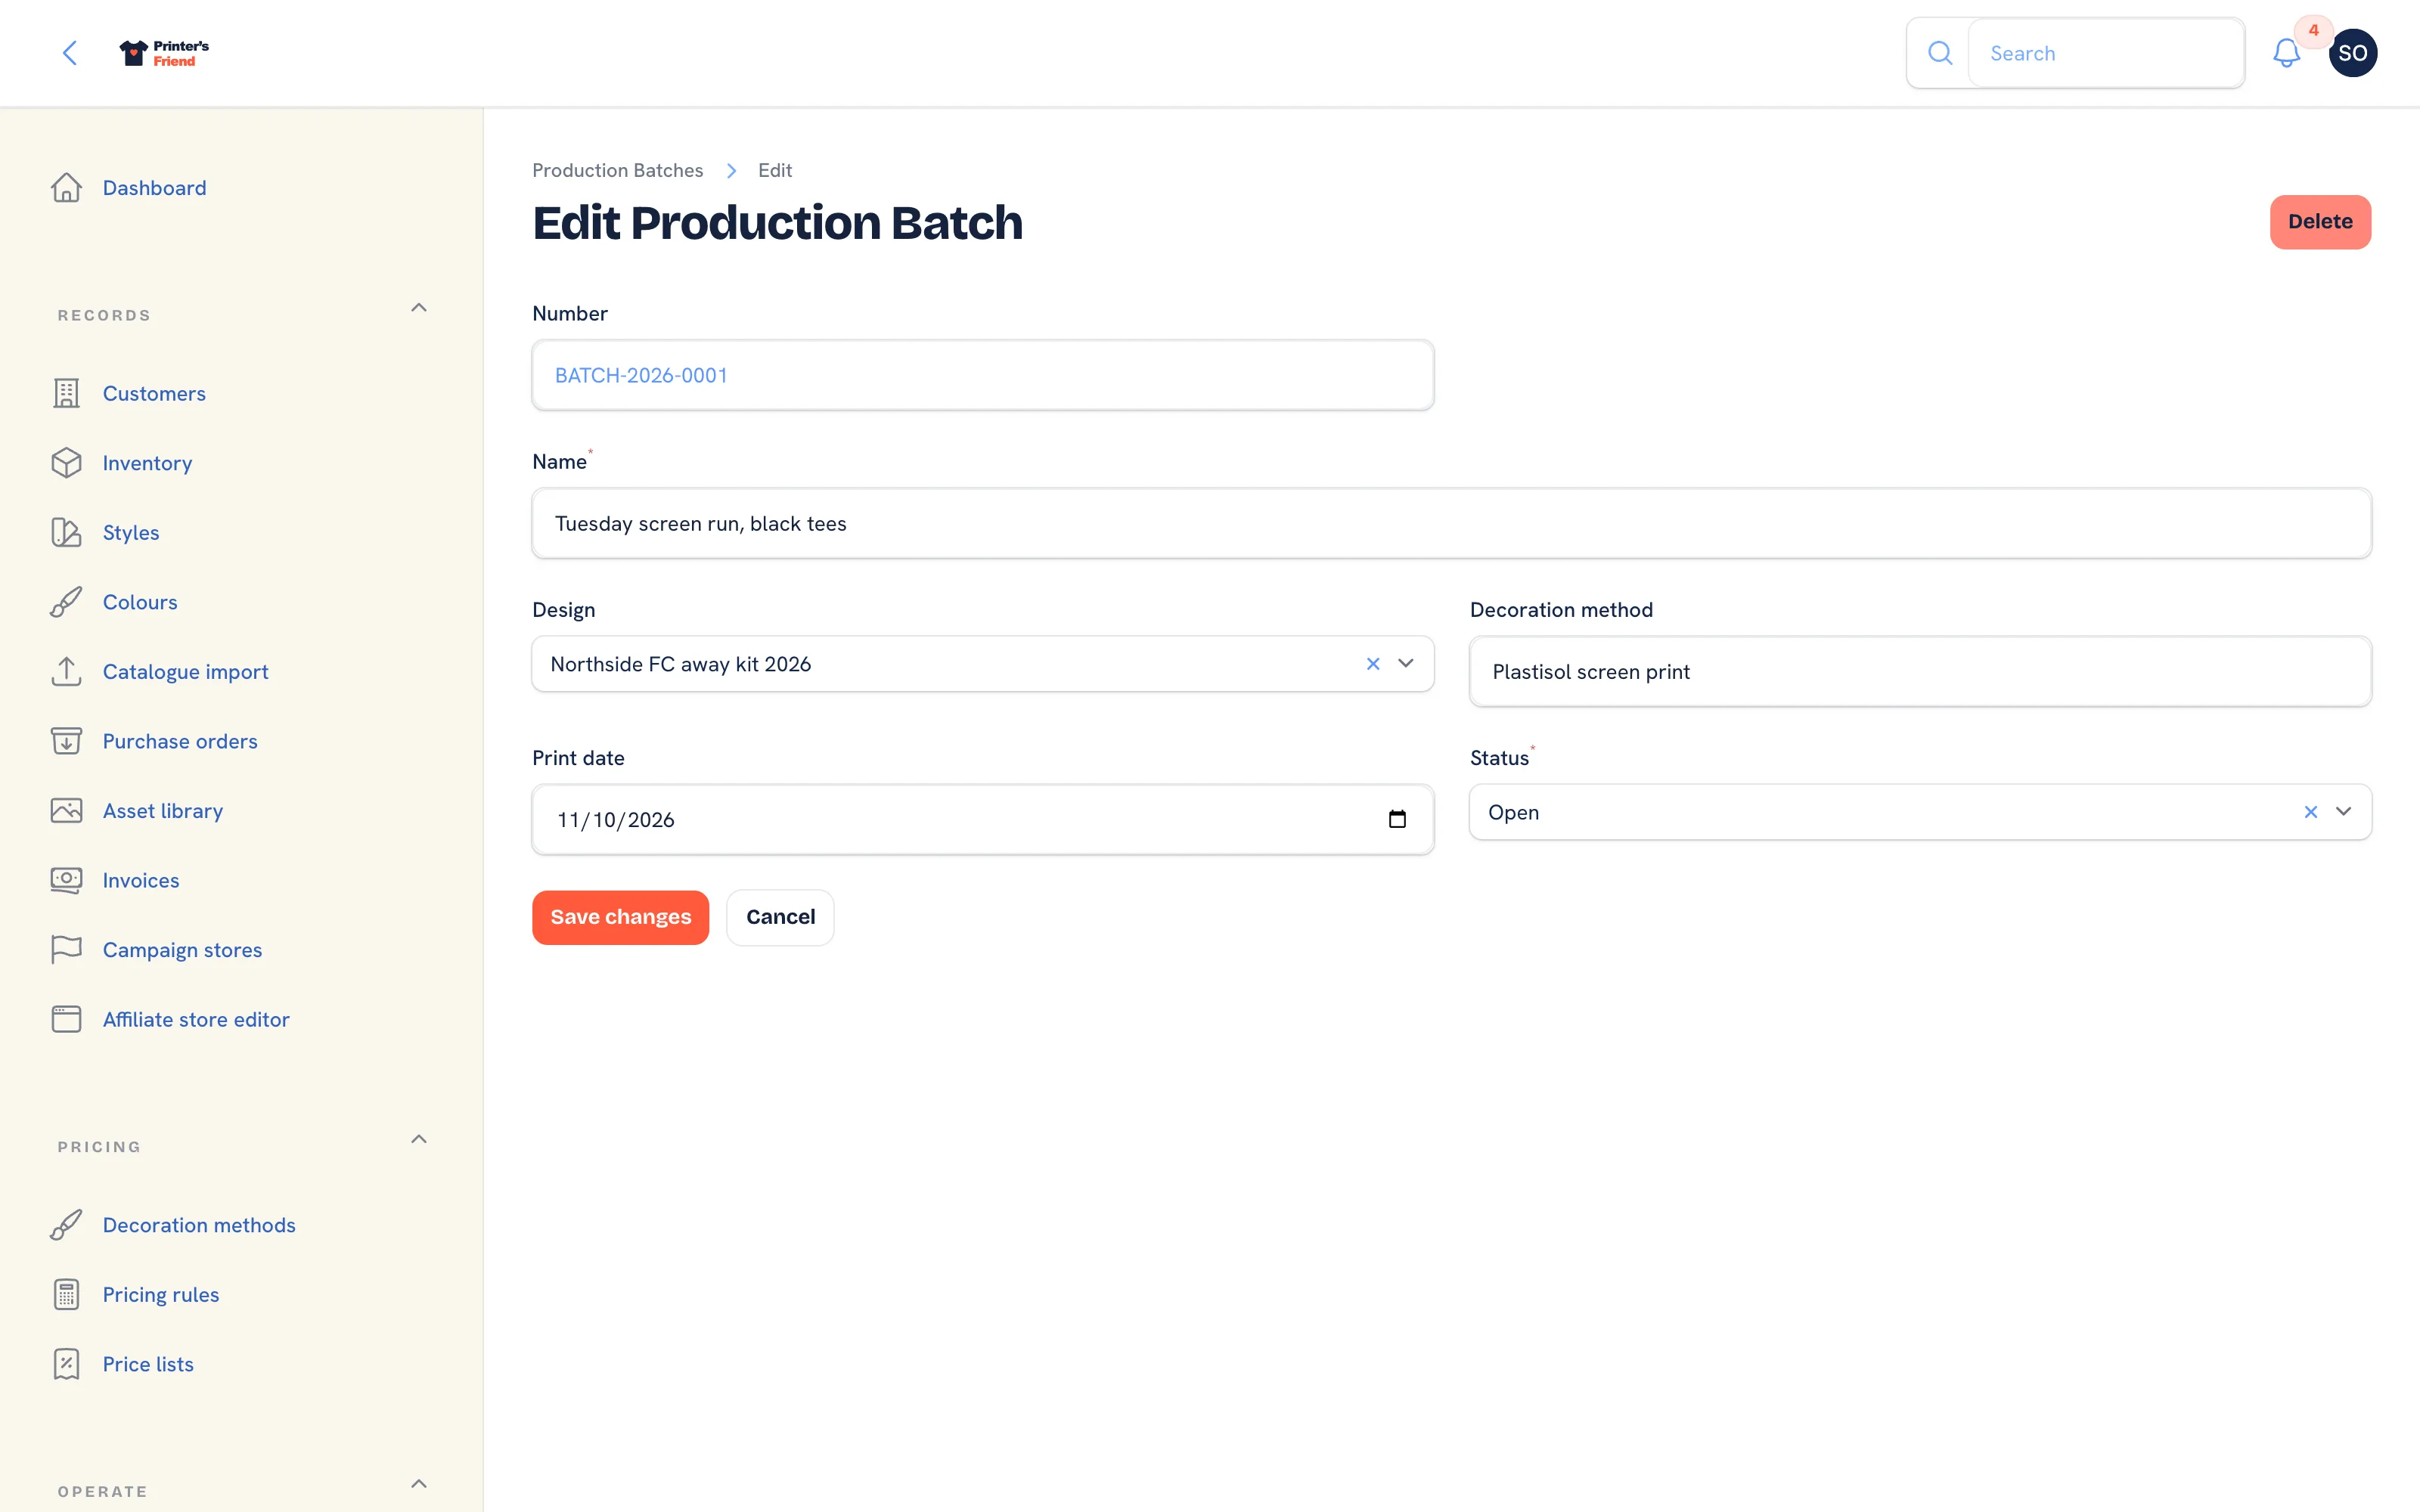Screen dimensions: 2420x1512
Task: Collapse the Records sidebar section
Action: [x=419, y=308]
